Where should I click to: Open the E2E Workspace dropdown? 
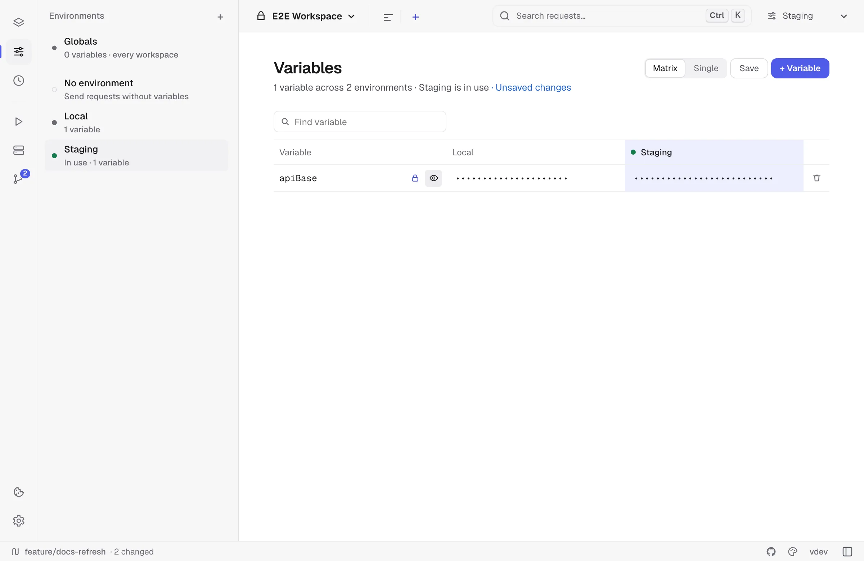point(306,16)
